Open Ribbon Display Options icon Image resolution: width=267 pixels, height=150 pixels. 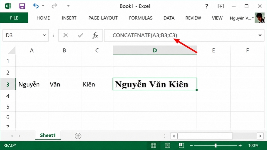tap(221, 6)
